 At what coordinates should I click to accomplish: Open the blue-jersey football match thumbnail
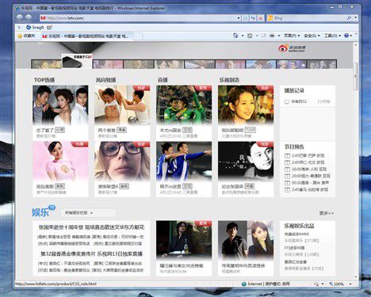pyautogui.click(x=184, y=161)
